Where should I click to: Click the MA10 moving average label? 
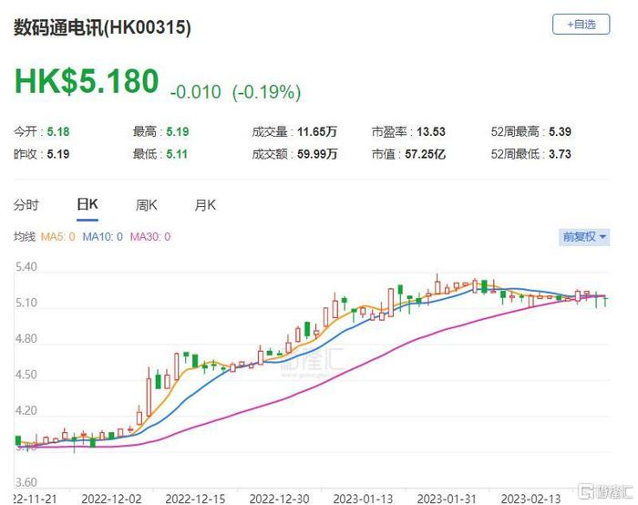pos(102,237)
